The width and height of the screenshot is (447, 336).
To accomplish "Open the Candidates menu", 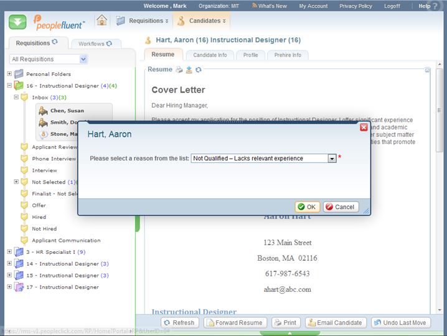I will [x=200, y=21].
